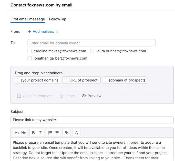
Task: Switch to the Follow-up tab
Action: pyautogui.click(x=58, y=19)
